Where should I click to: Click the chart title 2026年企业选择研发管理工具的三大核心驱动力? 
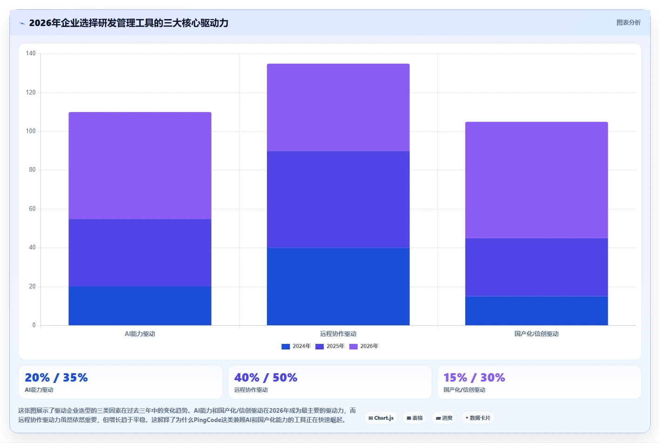pyautogui.click(x=129, y=23)
